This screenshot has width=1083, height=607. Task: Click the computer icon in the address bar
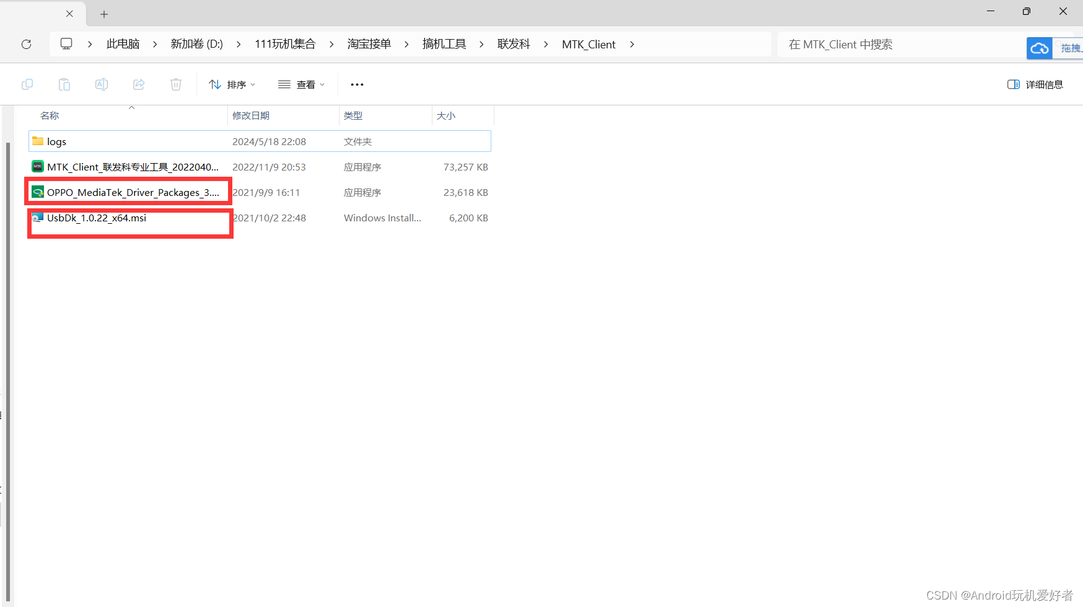[66, 43]
